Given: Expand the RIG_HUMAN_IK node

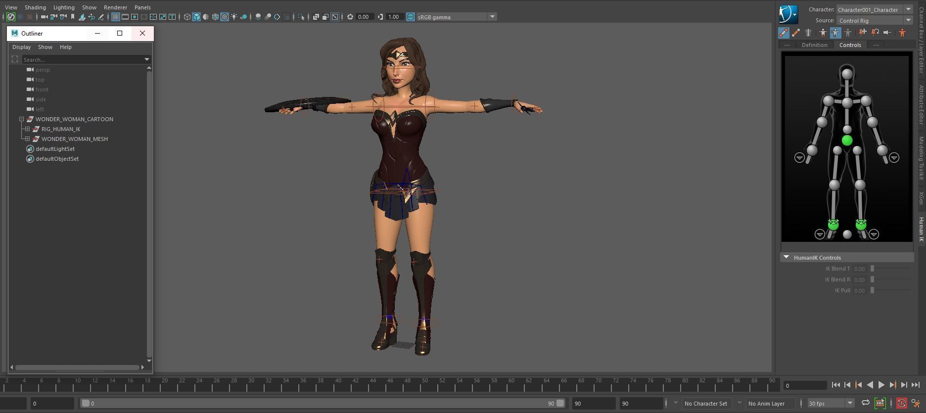Looking at the screenshot, I should (x=28, y=129).
